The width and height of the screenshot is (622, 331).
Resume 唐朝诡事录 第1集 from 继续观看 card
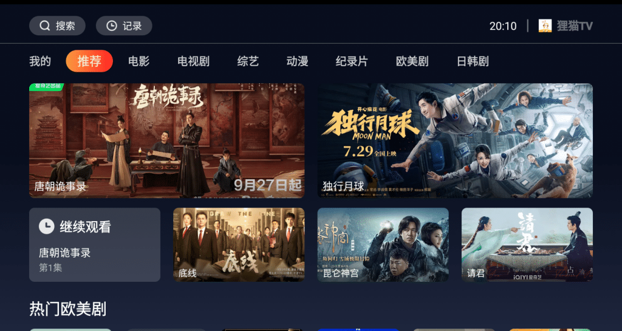point(95,245)
